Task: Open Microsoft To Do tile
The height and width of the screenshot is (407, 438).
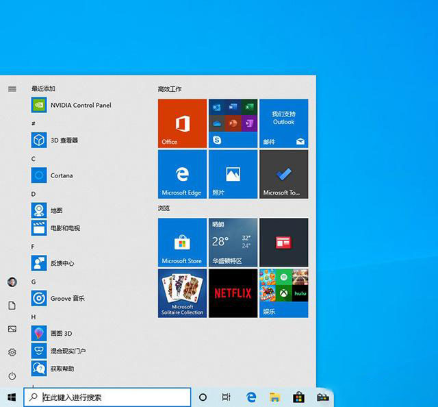Action: 284,174
